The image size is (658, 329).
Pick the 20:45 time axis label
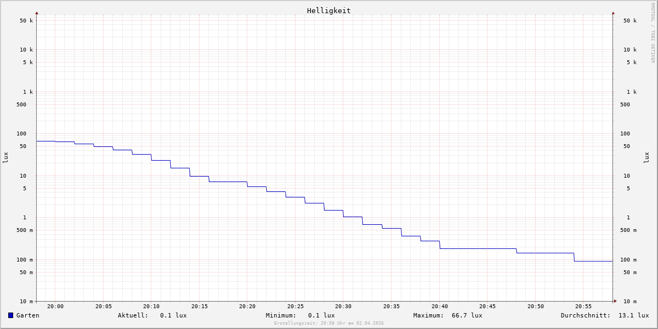tap(487, 307)
